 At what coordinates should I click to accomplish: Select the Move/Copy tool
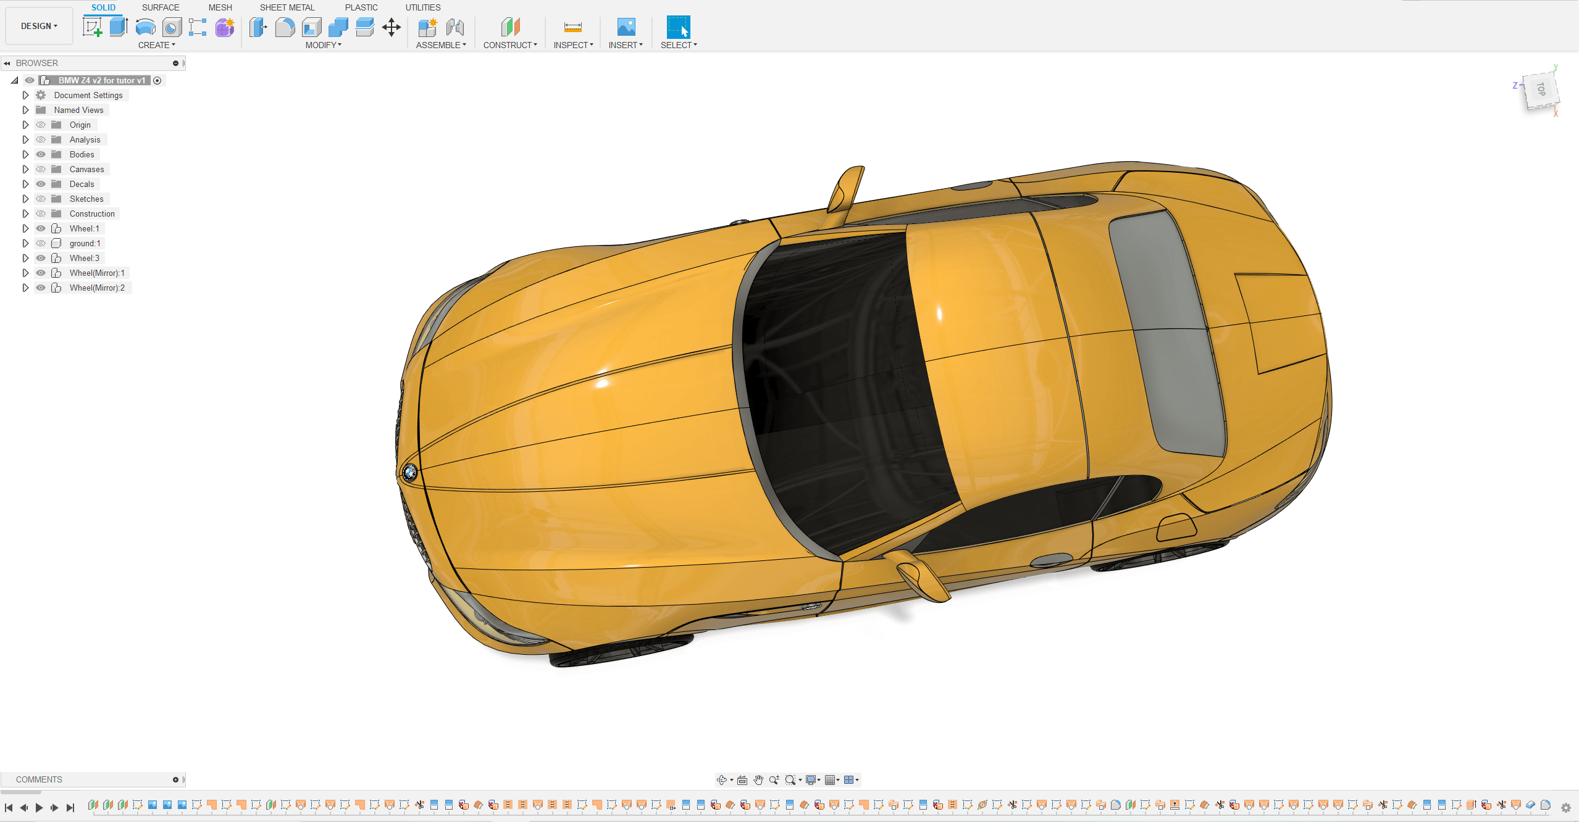pyautogui.click(x=392, y=27)
